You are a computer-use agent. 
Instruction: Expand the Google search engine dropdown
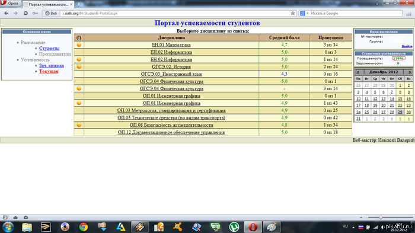[308, 13]
